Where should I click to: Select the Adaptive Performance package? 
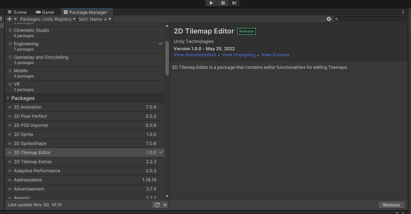coord(85,171)
